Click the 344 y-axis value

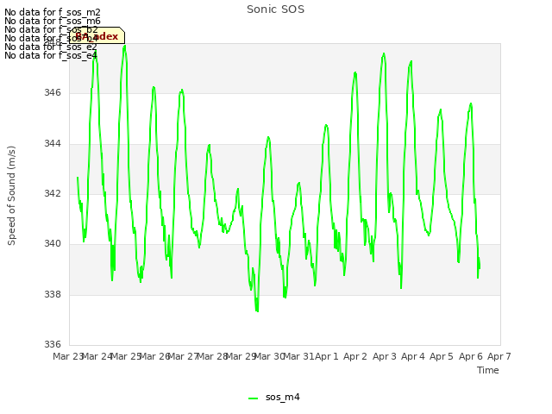(x=53, y=144)
